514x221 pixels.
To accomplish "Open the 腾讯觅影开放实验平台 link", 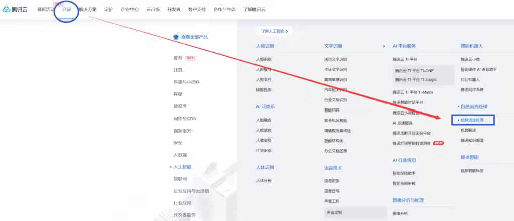I will coord(412,133).
